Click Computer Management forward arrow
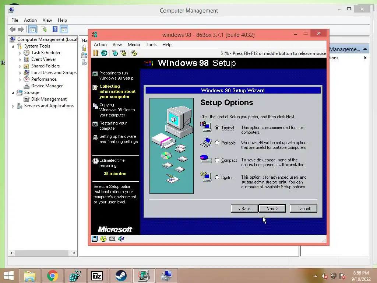Screen dimensions: 377x283 pyautogui.click(x=21, y=29)
